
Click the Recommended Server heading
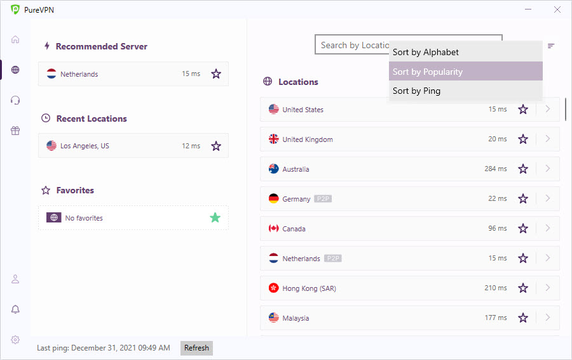[102, 46]
